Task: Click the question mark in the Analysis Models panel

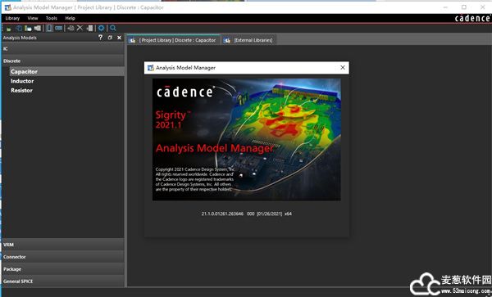Action: 100,38
